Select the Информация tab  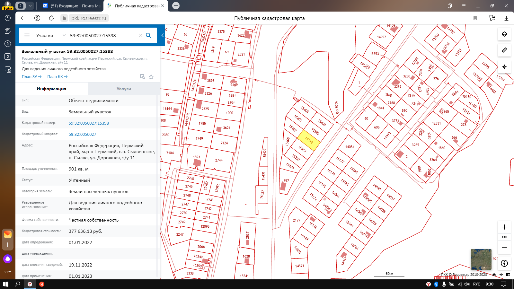pos(51,89)
